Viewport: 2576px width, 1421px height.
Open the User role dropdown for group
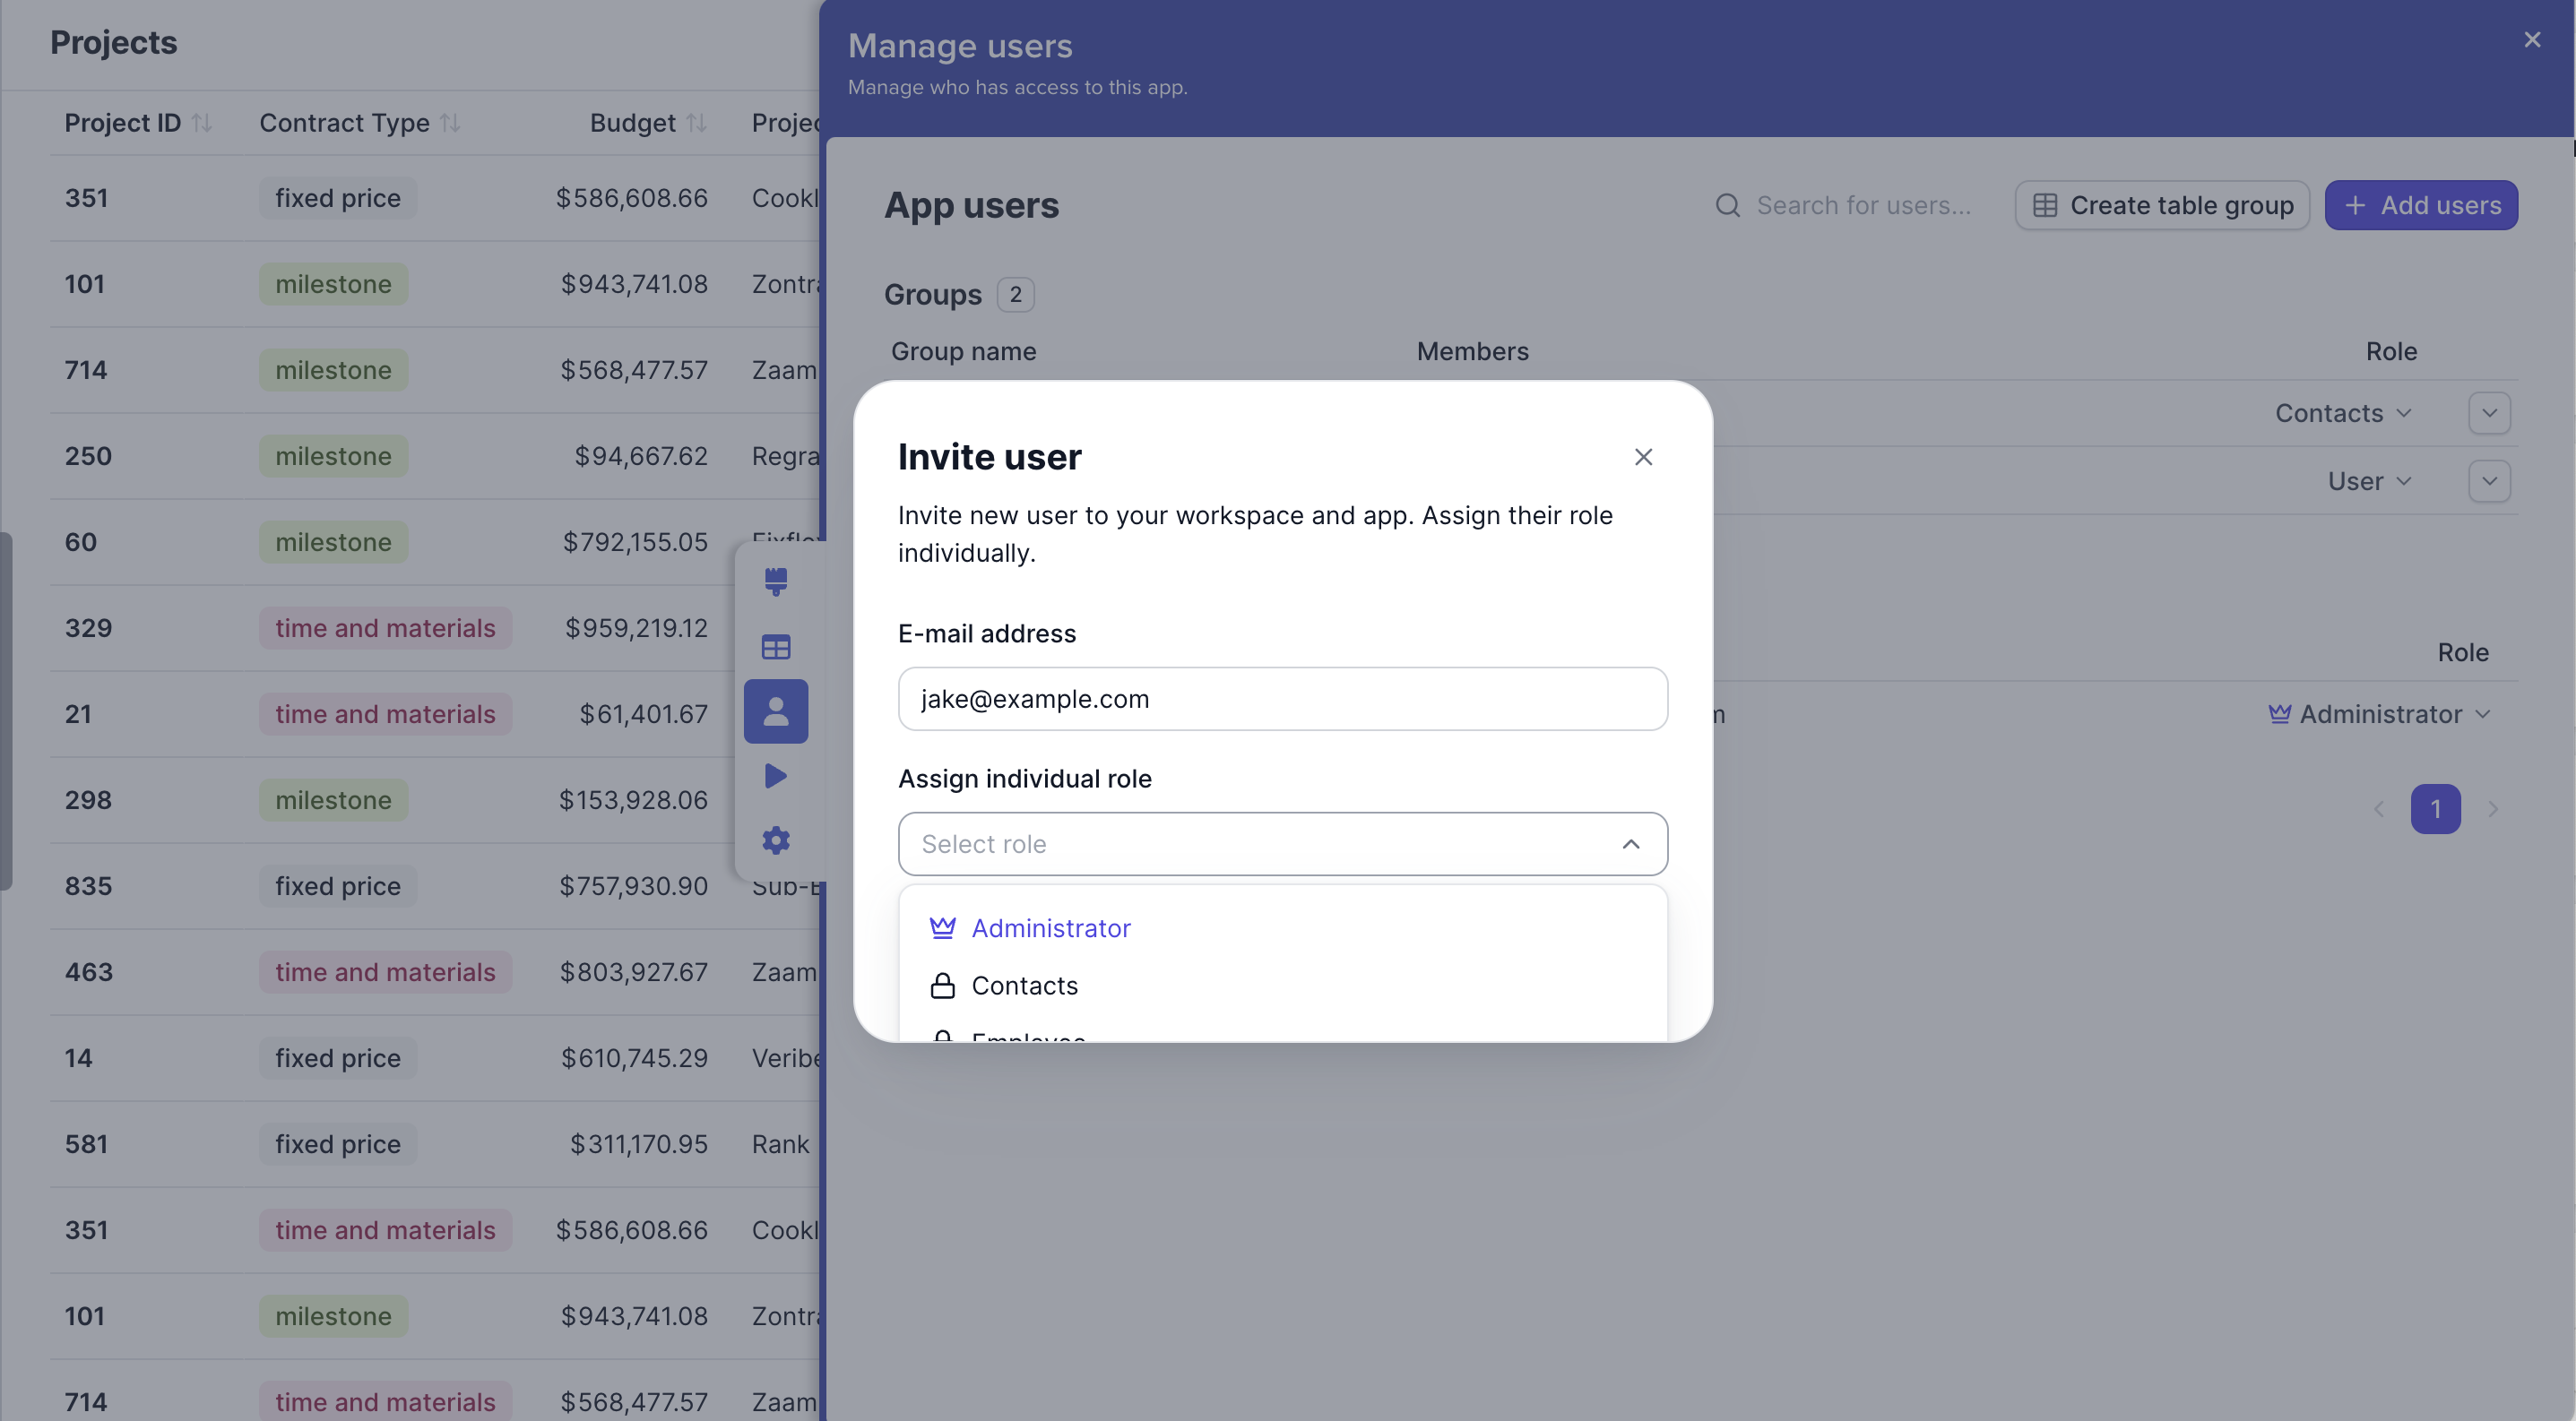click(x=2368, y=482)
